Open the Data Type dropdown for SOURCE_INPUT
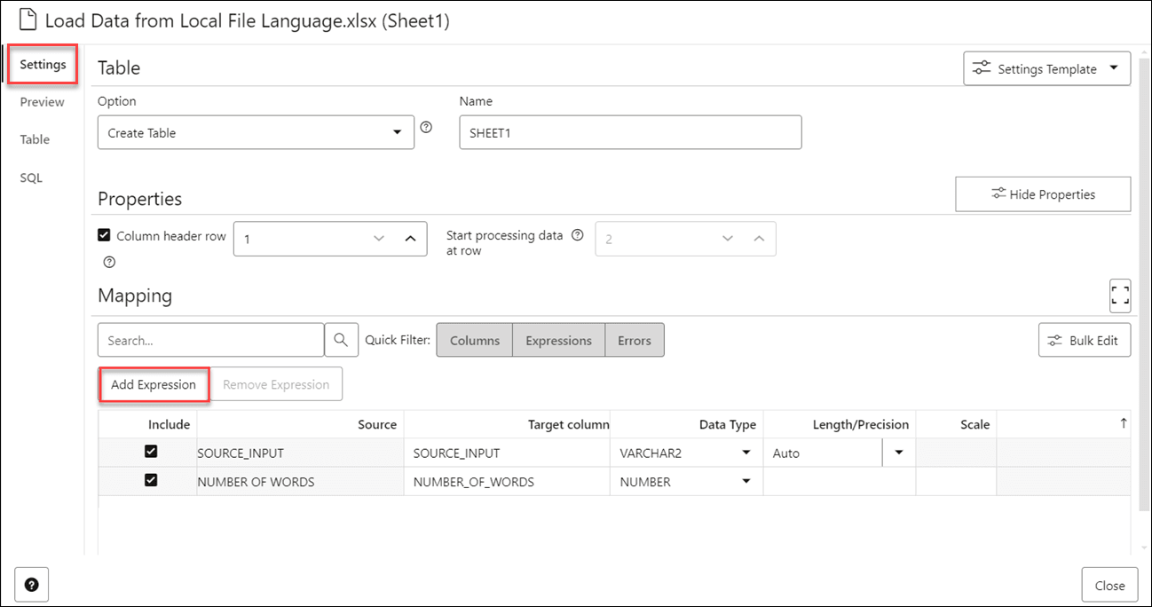 pyautogui.click(x=744, y=453)
